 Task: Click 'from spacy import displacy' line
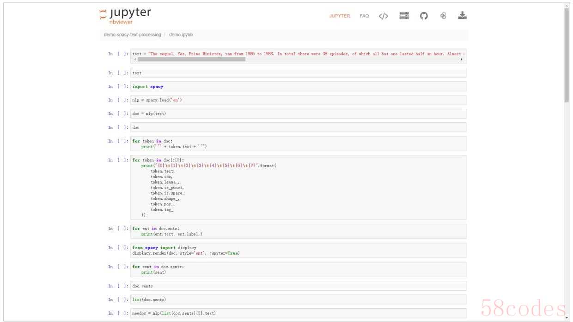[x=164, y=248]
